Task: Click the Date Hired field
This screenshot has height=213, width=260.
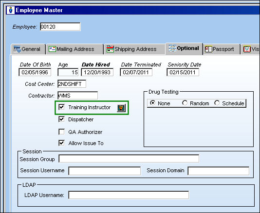Action: click(x=97, y=72)
